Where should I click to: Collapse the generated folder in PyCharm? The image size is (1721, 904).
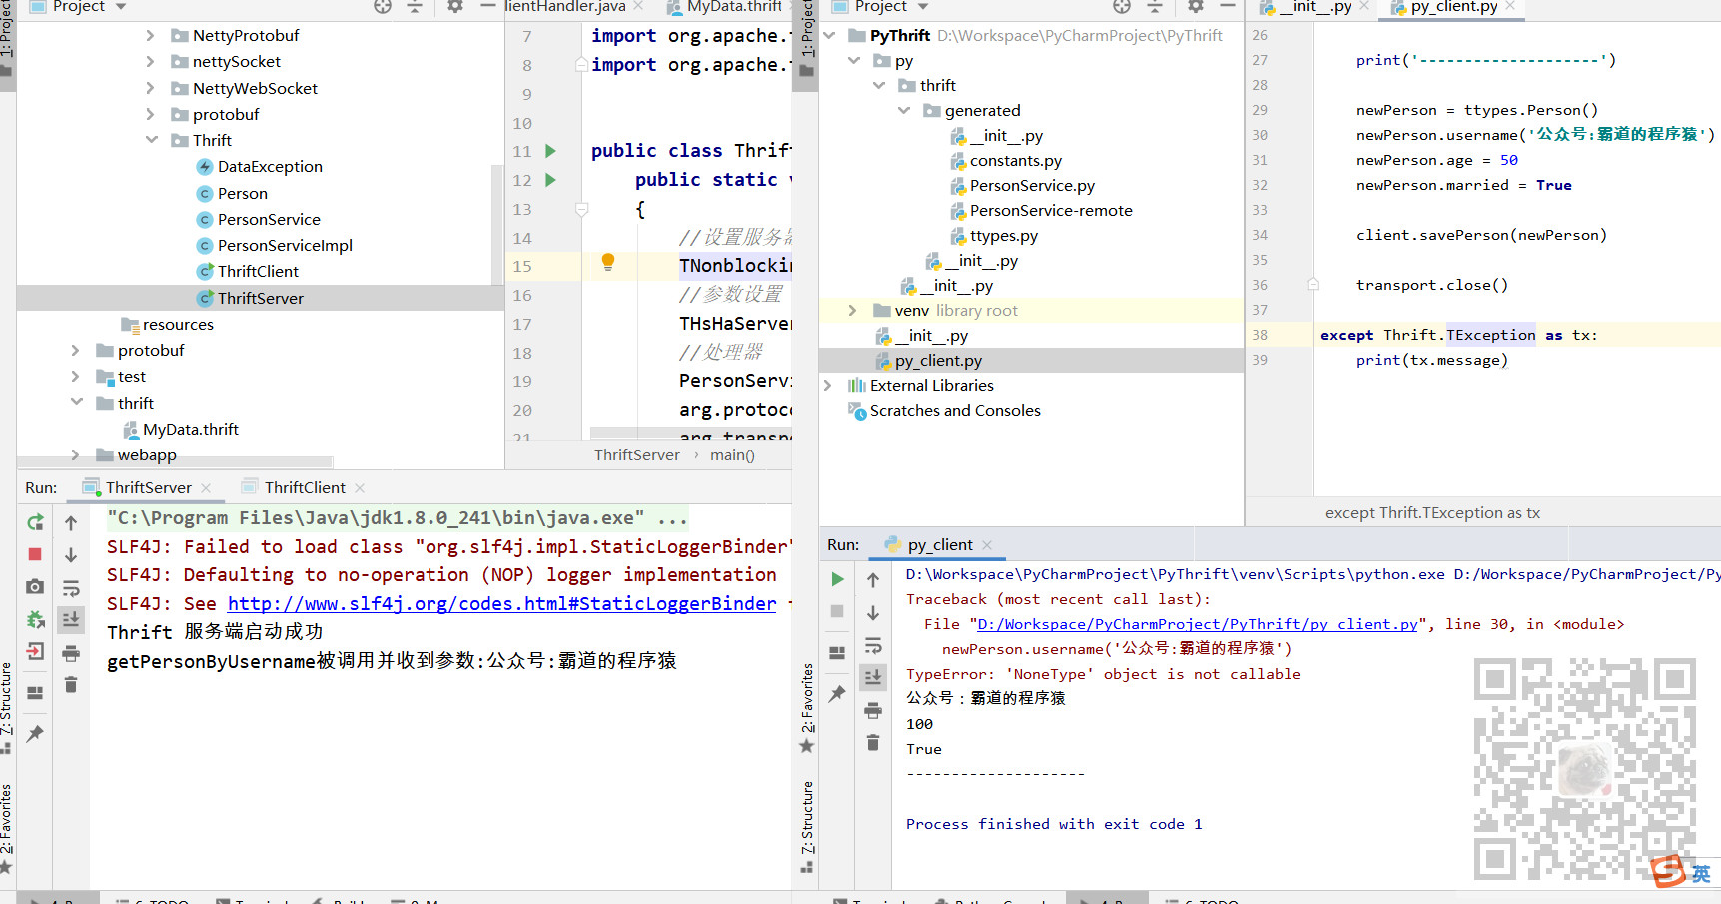pos(904,110)
